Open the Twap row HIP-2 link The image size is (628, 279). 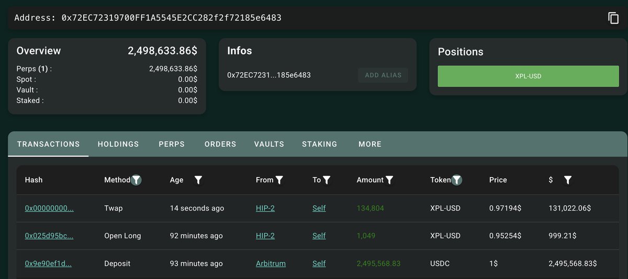(x=265, y=208)
